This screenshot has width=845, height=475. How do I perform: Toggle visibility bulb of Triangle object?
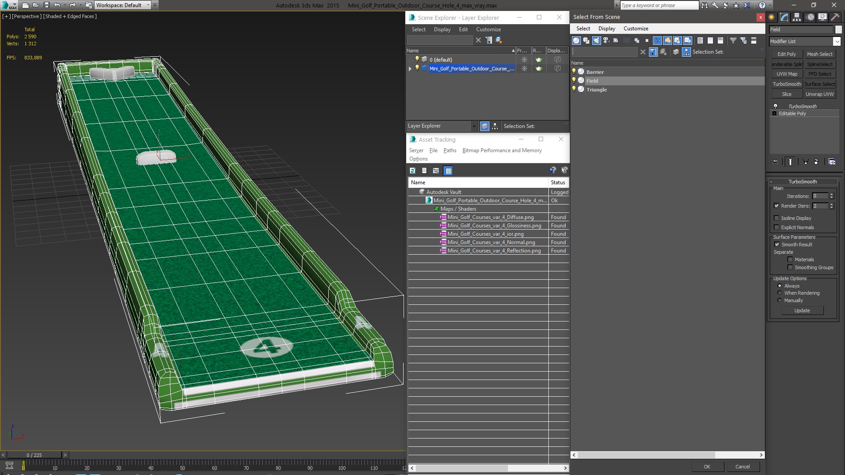coord(574,89)
